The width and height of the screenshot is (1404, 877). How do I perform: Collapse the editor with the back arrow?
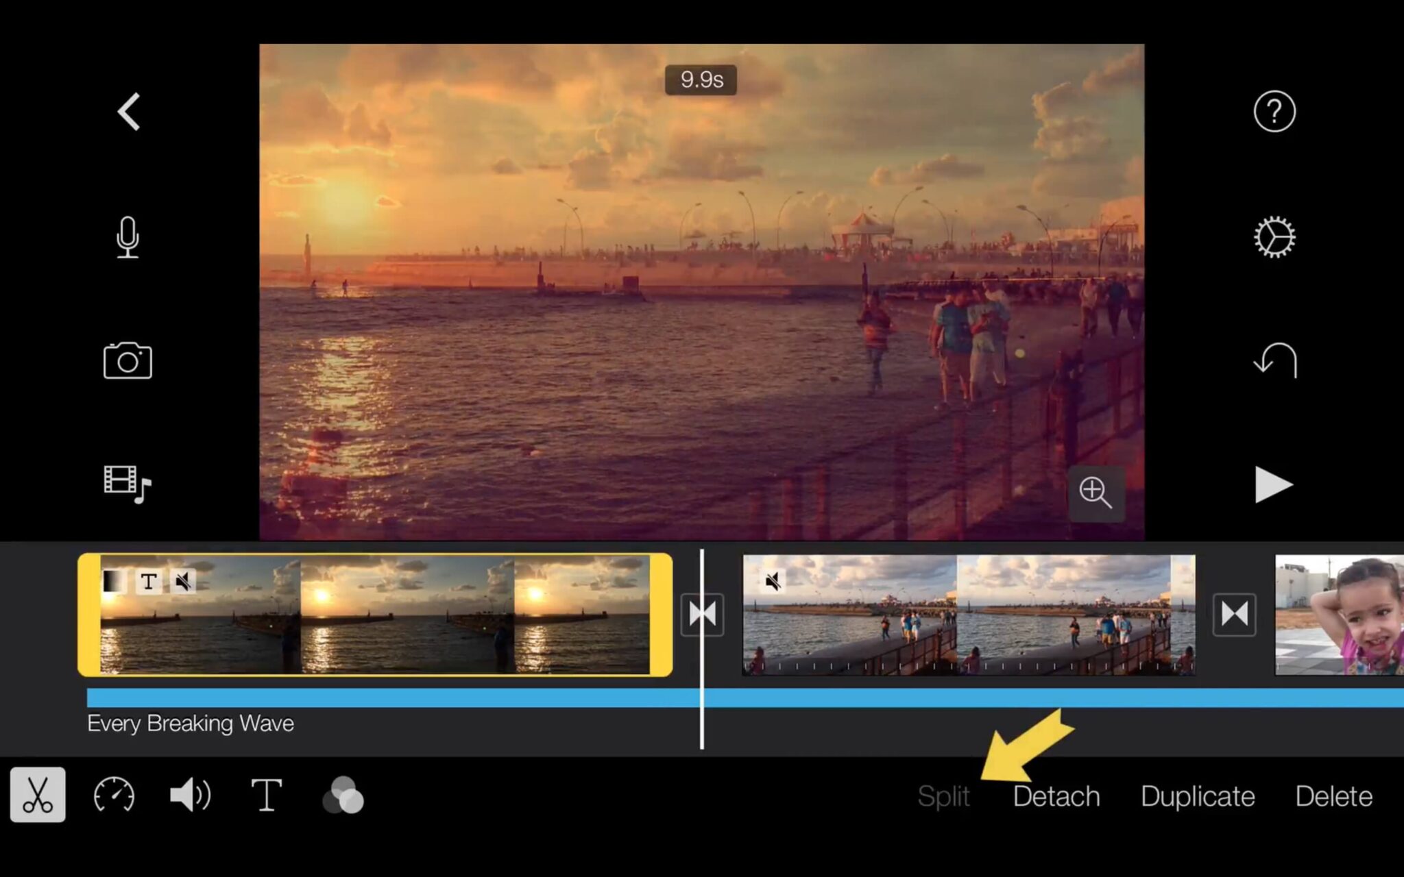click(128, 112)
